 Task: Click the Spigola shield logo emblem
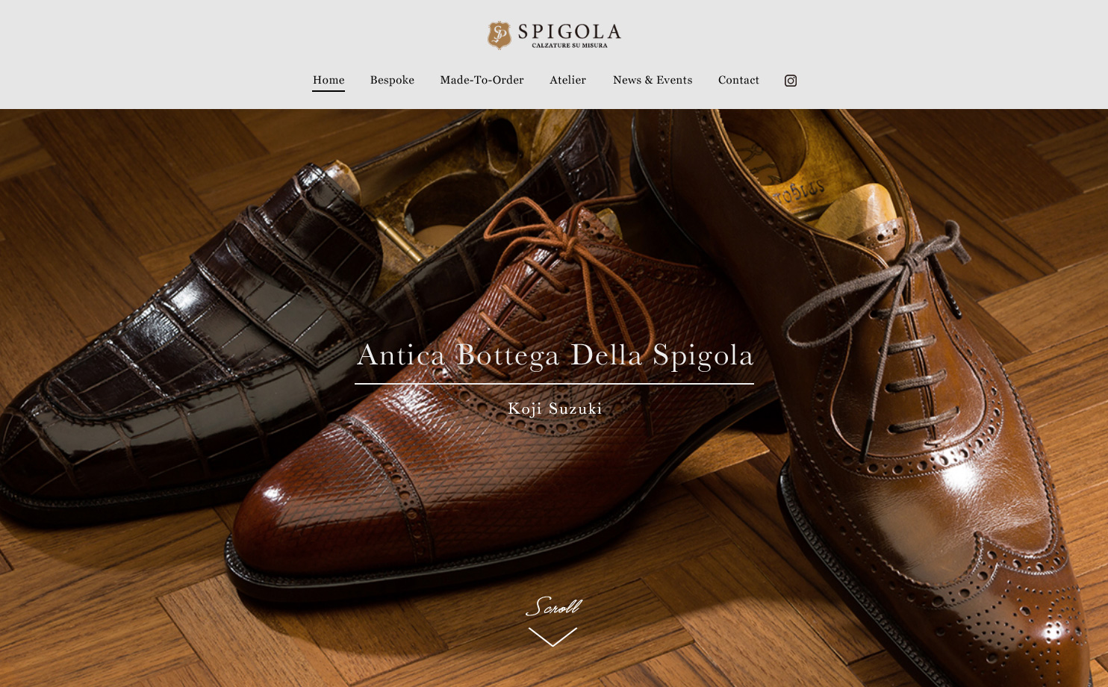coord(499,34)
